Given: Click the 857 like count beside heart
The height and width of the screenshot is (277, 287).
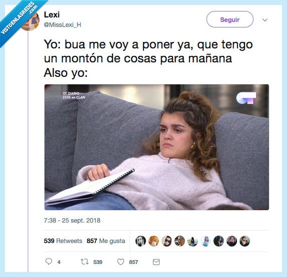Looking at the screenshot, I should (133, 262).
